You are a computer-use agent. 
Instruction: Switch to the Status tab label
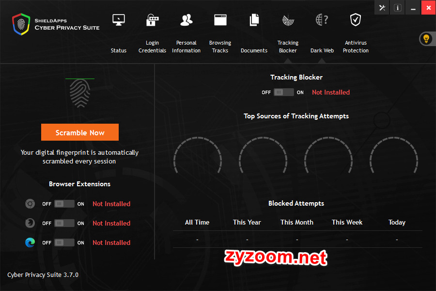(x=119, y=50)
